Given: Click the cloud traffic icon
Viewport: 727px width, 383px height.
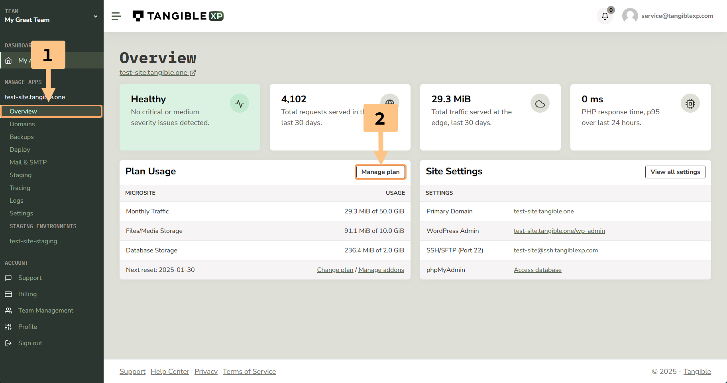Looking at the screenshot, I should 540,104.
